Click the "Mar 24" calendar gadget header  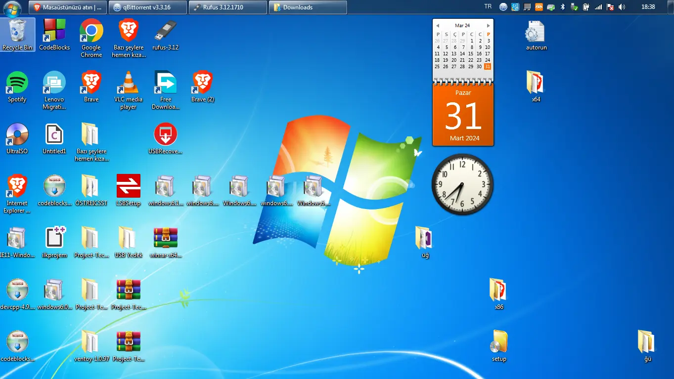[462, 25]
